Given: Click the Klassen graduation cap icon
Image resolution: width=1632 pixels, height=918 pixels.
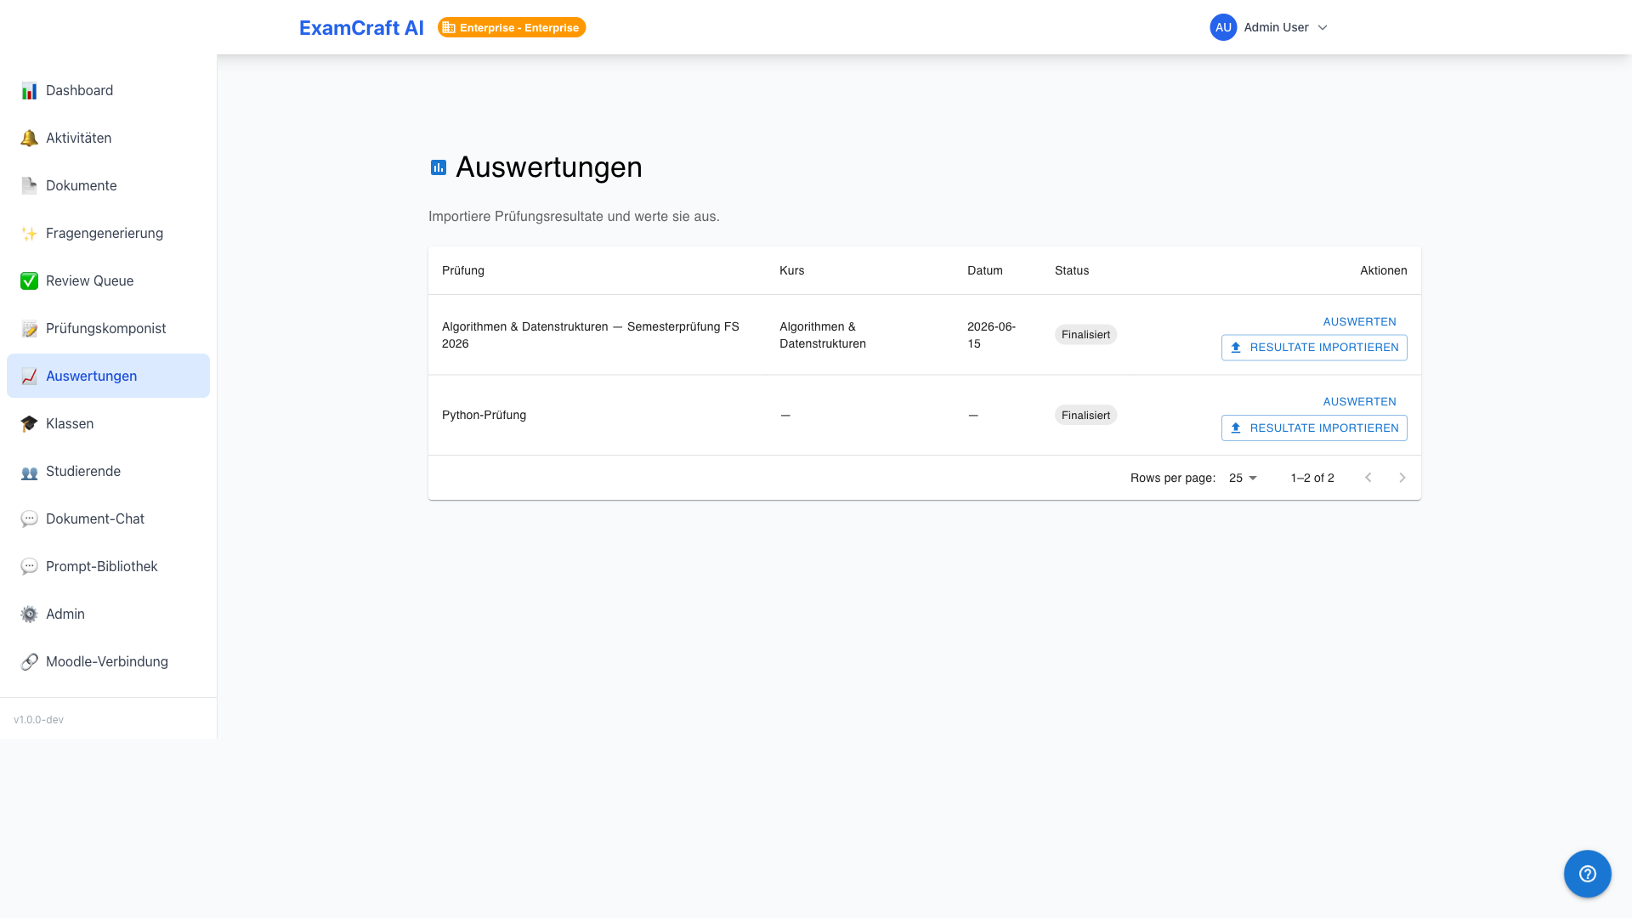Looking at the screenshot, I should point(29,424).
